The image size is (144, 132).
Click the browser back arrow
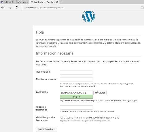click(x=3, y=8)
